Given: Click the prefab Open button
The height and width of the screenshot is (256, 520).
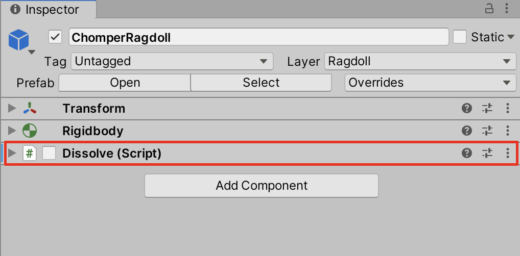Looking at the screenshot, I should coord(125,83).
